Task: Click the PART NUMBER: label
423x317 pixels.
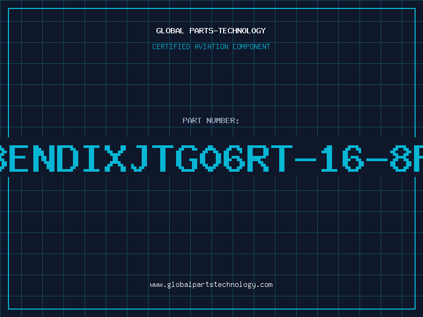Action: click(x=211, y=120)
